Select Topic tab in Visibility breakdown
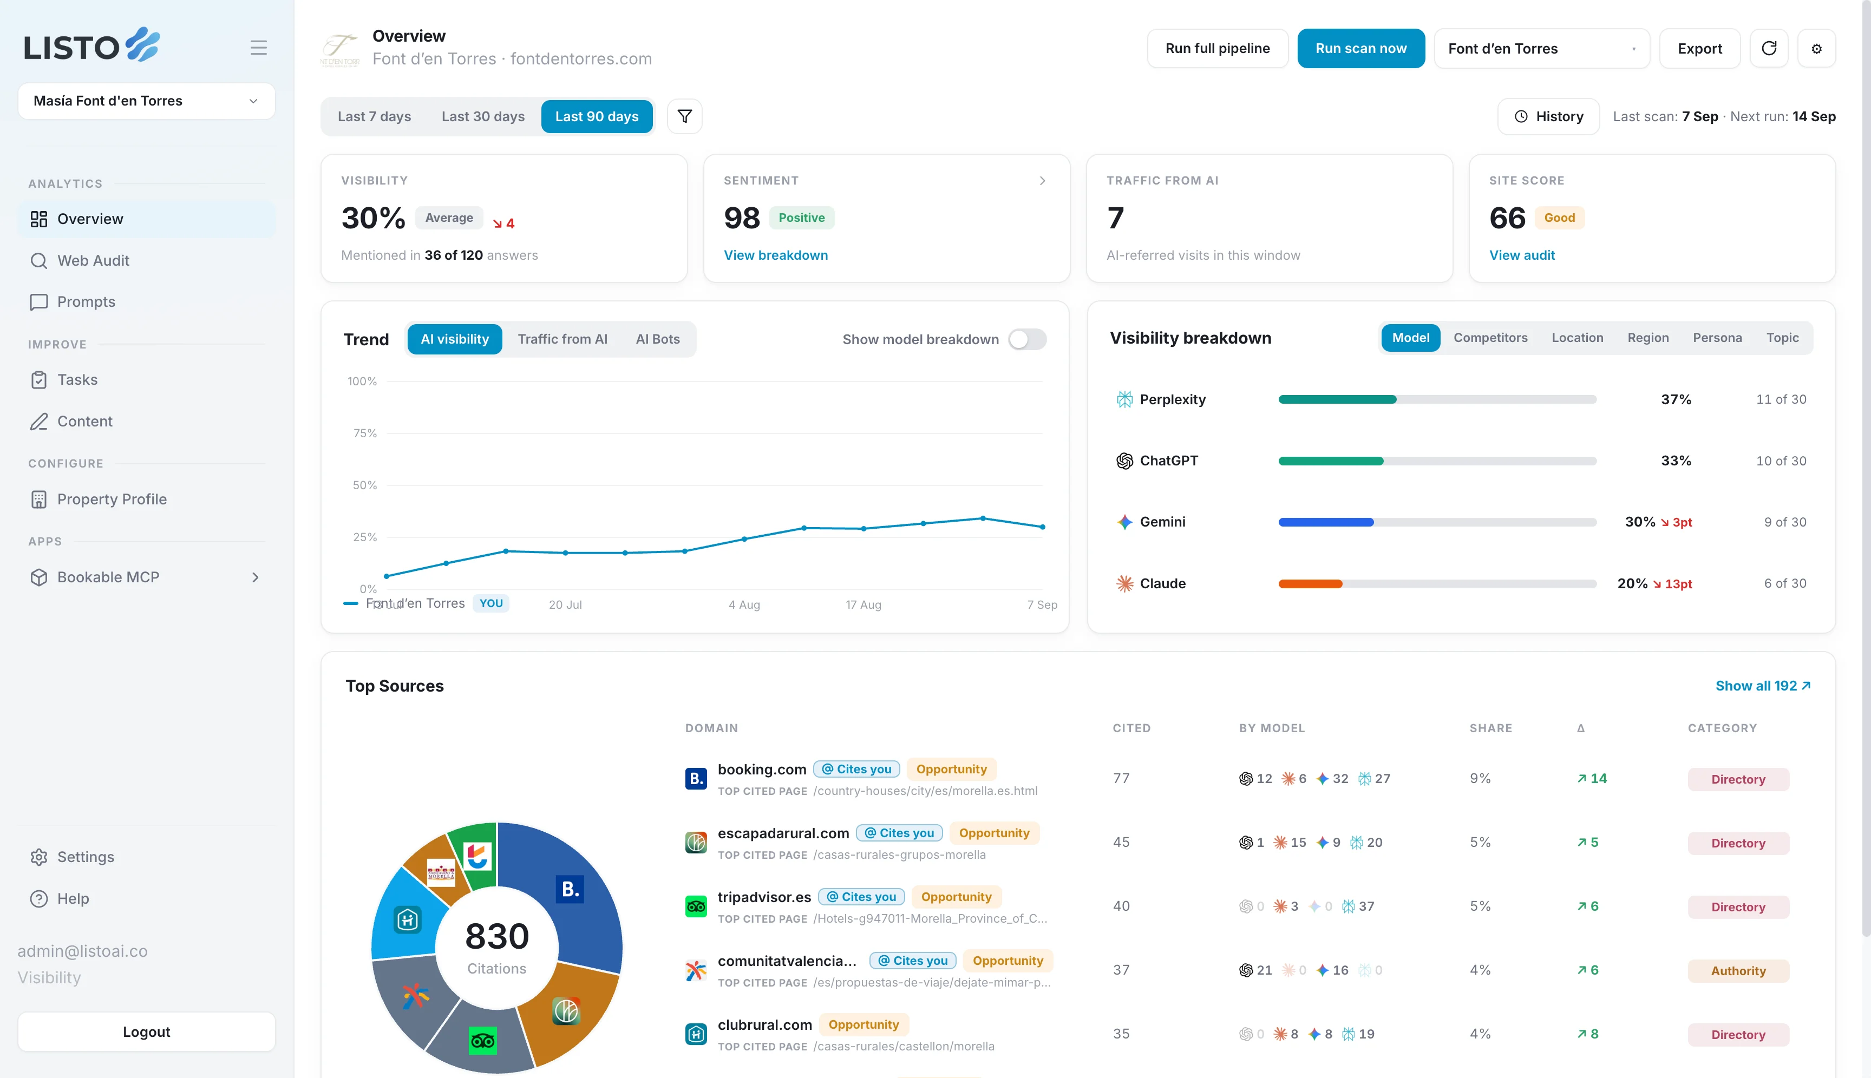 [1782, 338]
